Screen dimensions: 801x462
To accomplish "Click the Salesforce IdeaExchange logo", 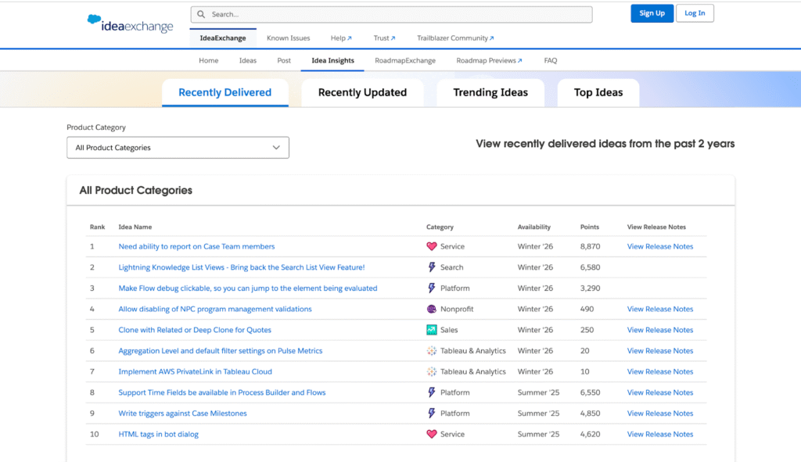I will tap(130, 24).
